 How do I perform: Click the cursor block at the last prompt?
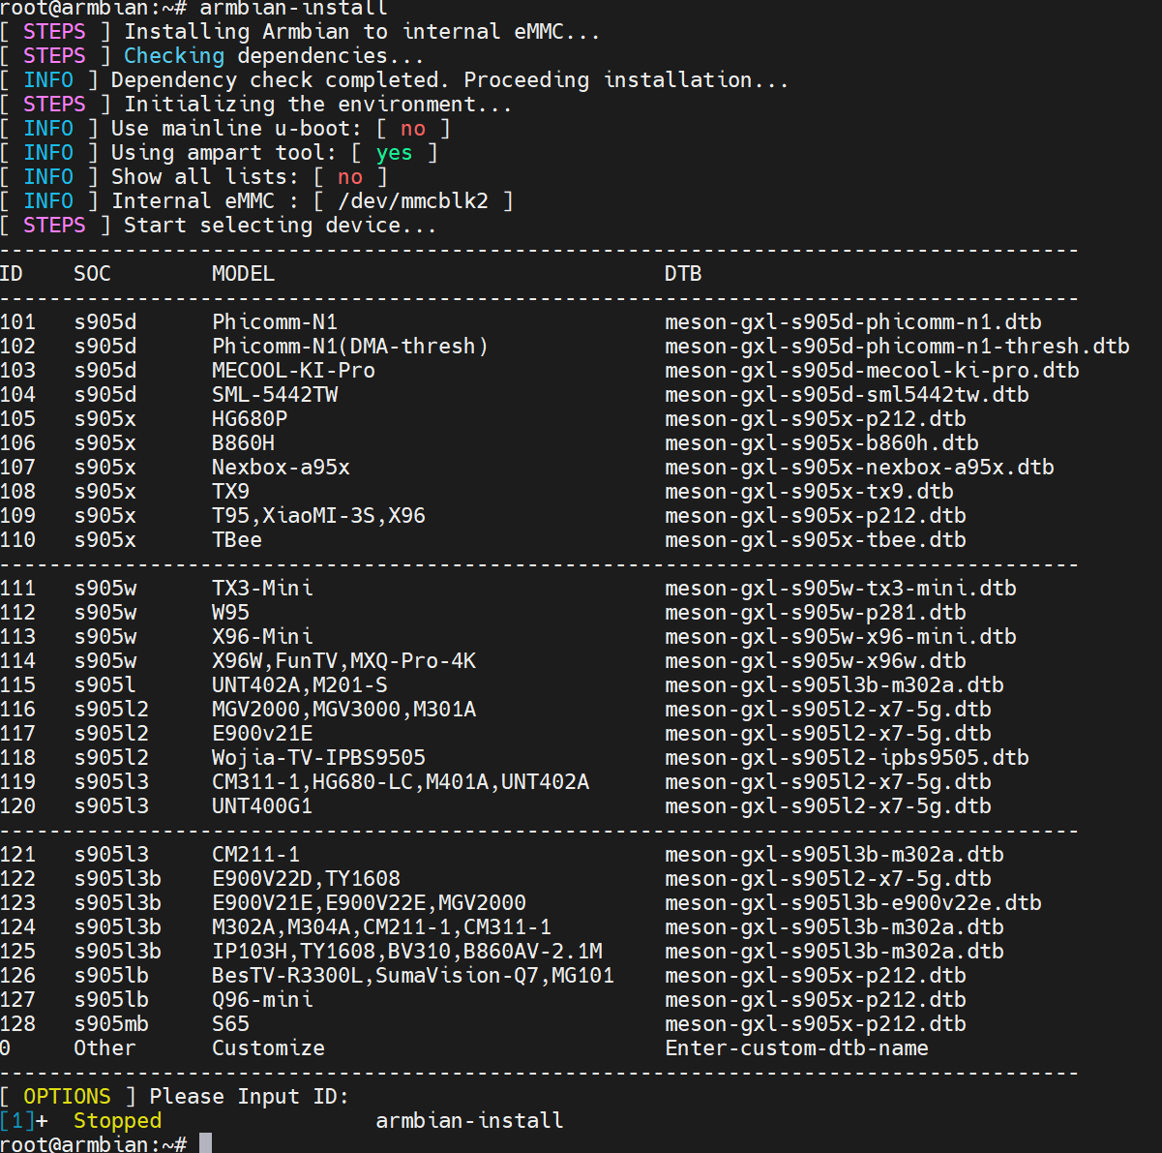(x=205, y=1143)
